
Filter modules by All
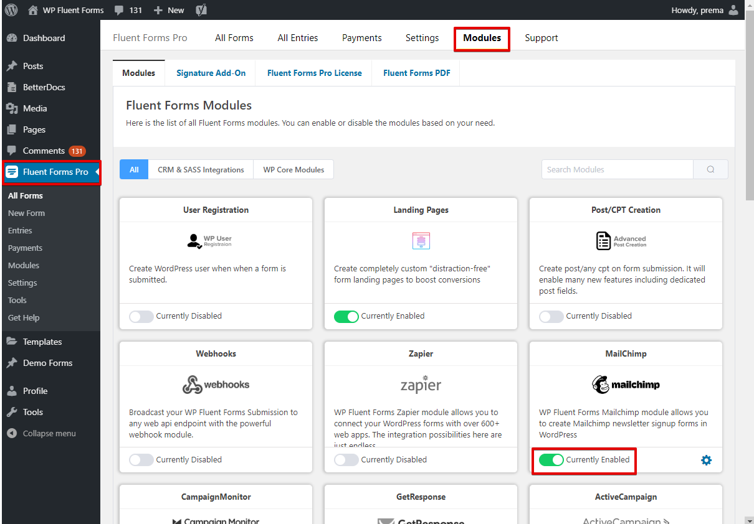pos(134,169)
